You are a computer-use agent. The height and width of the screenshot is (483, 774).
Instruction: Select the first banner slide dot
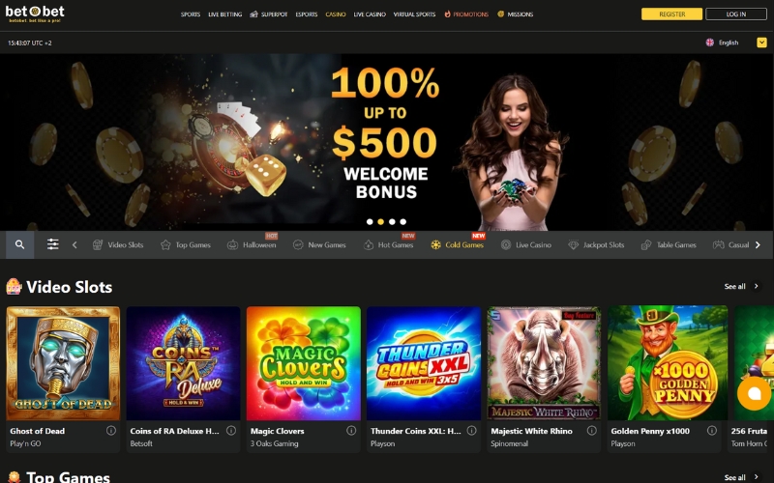(x=370, y=222)
